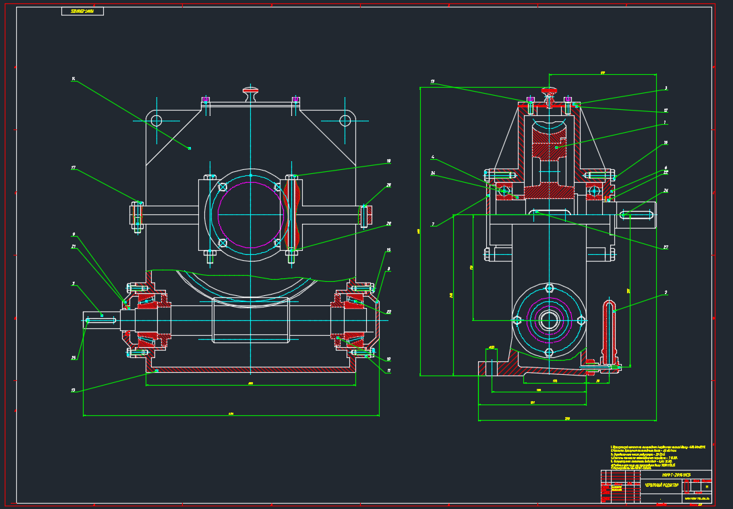Click the oil dipstick in the right view
The height and width of the screenshot is (509, 733).
coord(610,330)
